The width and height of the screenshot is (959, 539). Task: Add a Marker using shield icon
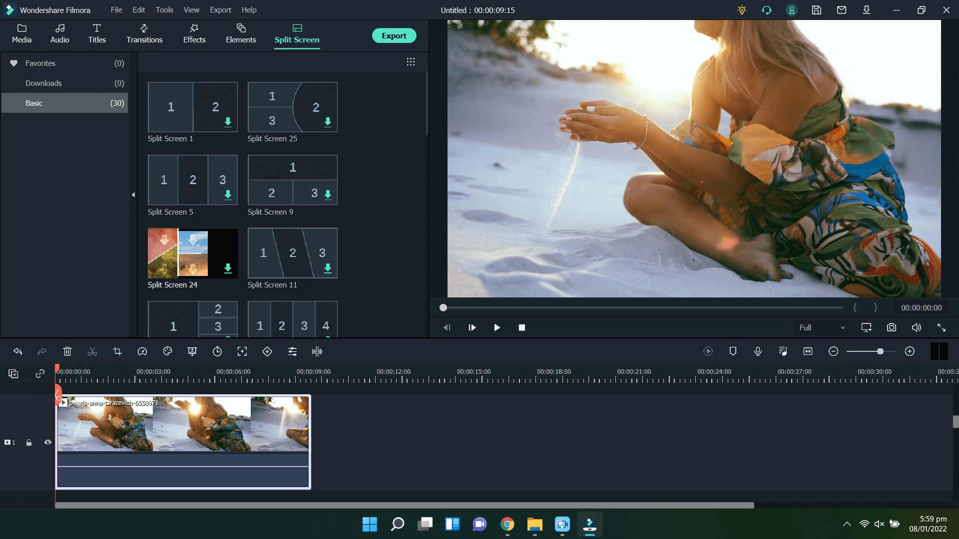click(x=733, y=351)
